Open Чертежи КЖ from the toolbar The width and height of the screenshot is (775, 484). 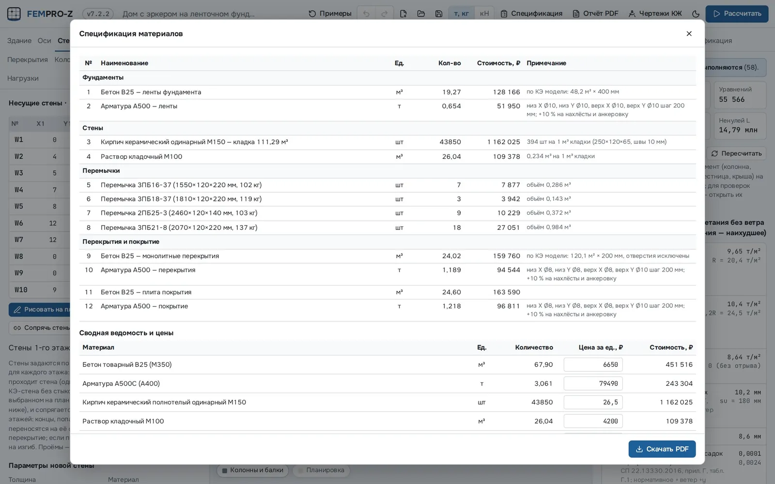tap(655, 14)
